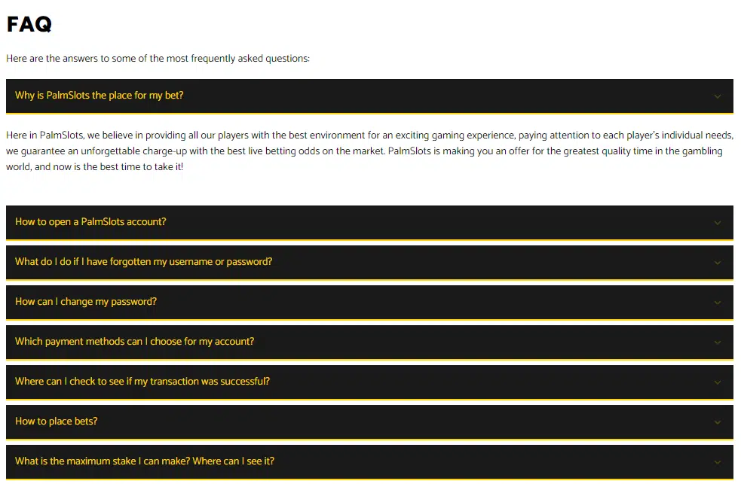Expand 'How to open a PalmSlots account?' question
741x484 pixels.
coord(369,222)
